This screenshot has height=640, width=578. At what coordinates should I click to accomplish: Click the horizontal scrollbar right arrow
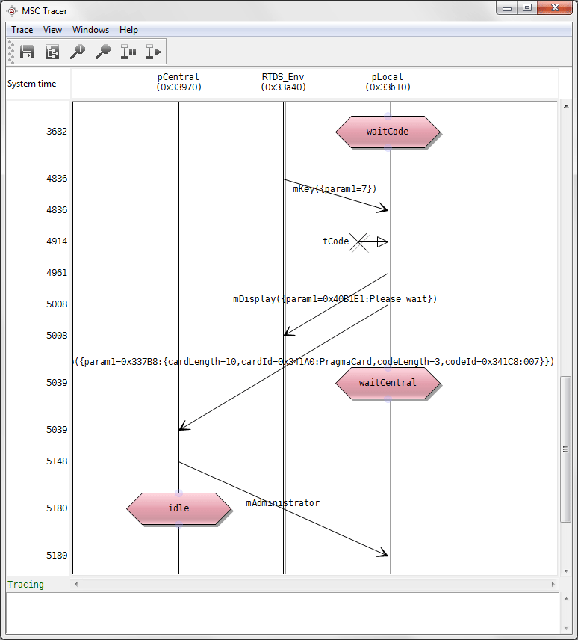[x=553, y=584]
